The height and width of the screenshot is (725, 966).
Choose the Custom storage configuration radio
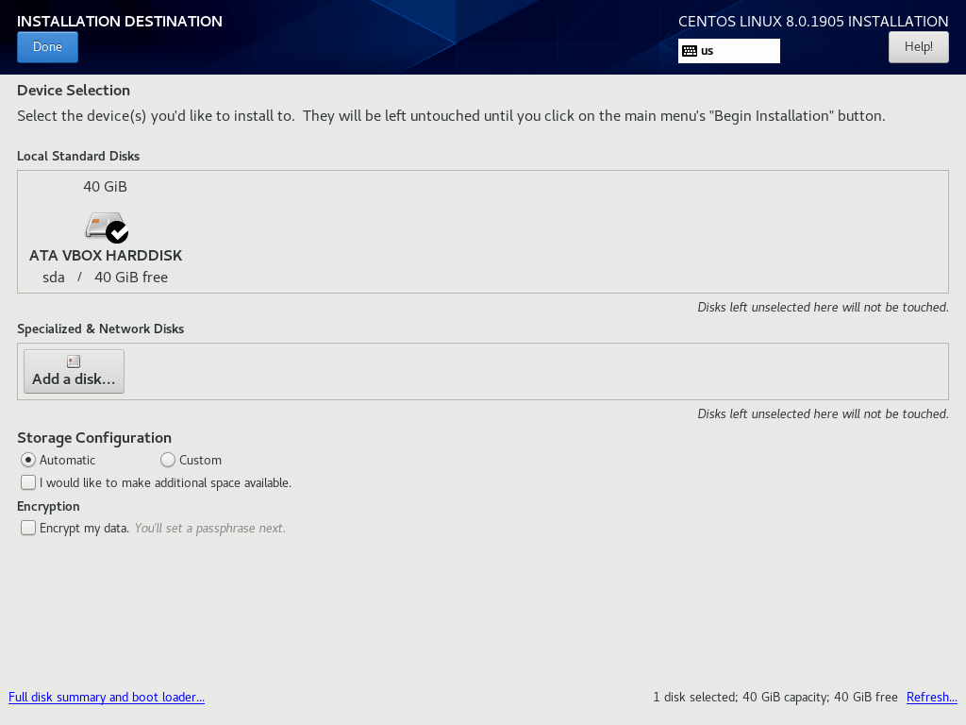(x=168, y=460)
